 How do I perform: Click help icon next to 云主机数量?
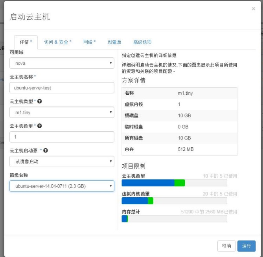click(x=40, y=126)
